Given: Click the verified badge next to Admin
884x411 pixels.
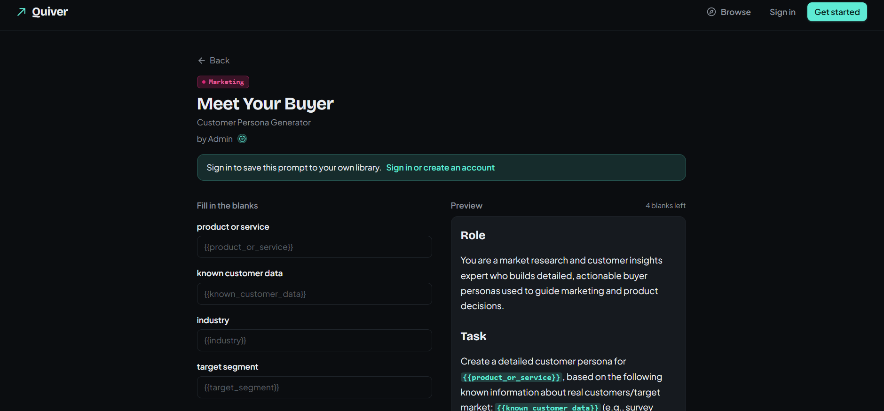Looking at the screenshot, I should pyautogui.click(x=242, y=139).
